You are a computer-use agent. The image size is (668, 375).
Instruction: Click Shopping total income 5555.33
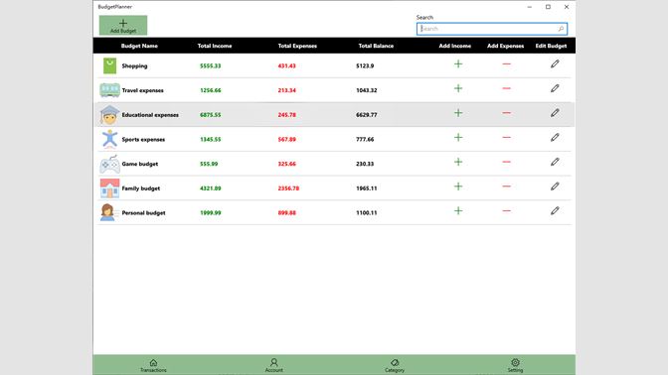[211, 65]
